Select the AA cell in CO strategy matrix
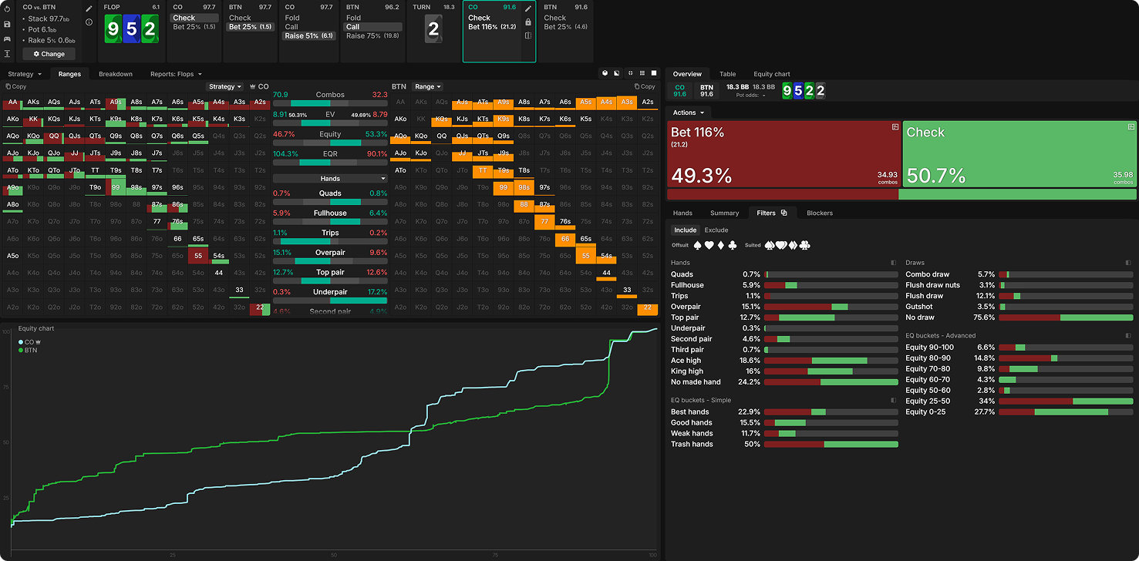The height and width of the screenshot is (561, 1139). tap(12, 102)
